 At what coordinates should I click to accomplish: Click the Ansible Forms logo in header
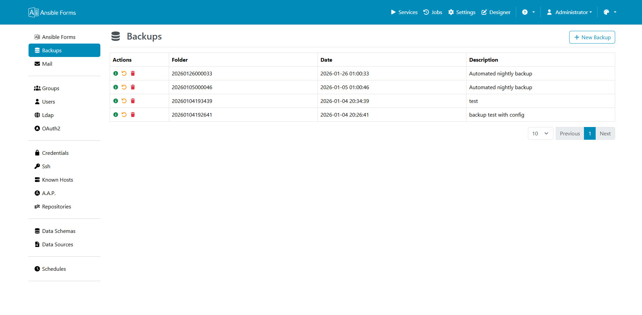click(x=52, y=12)
